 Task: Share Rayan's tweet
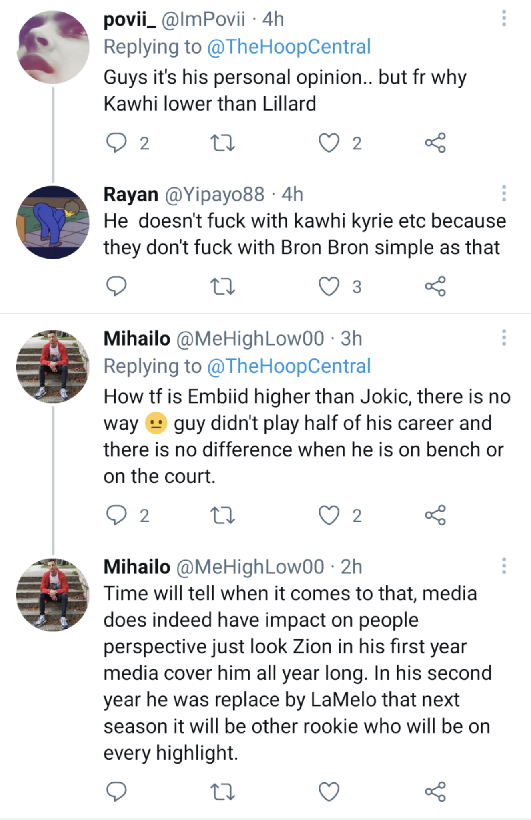[435, 286]
